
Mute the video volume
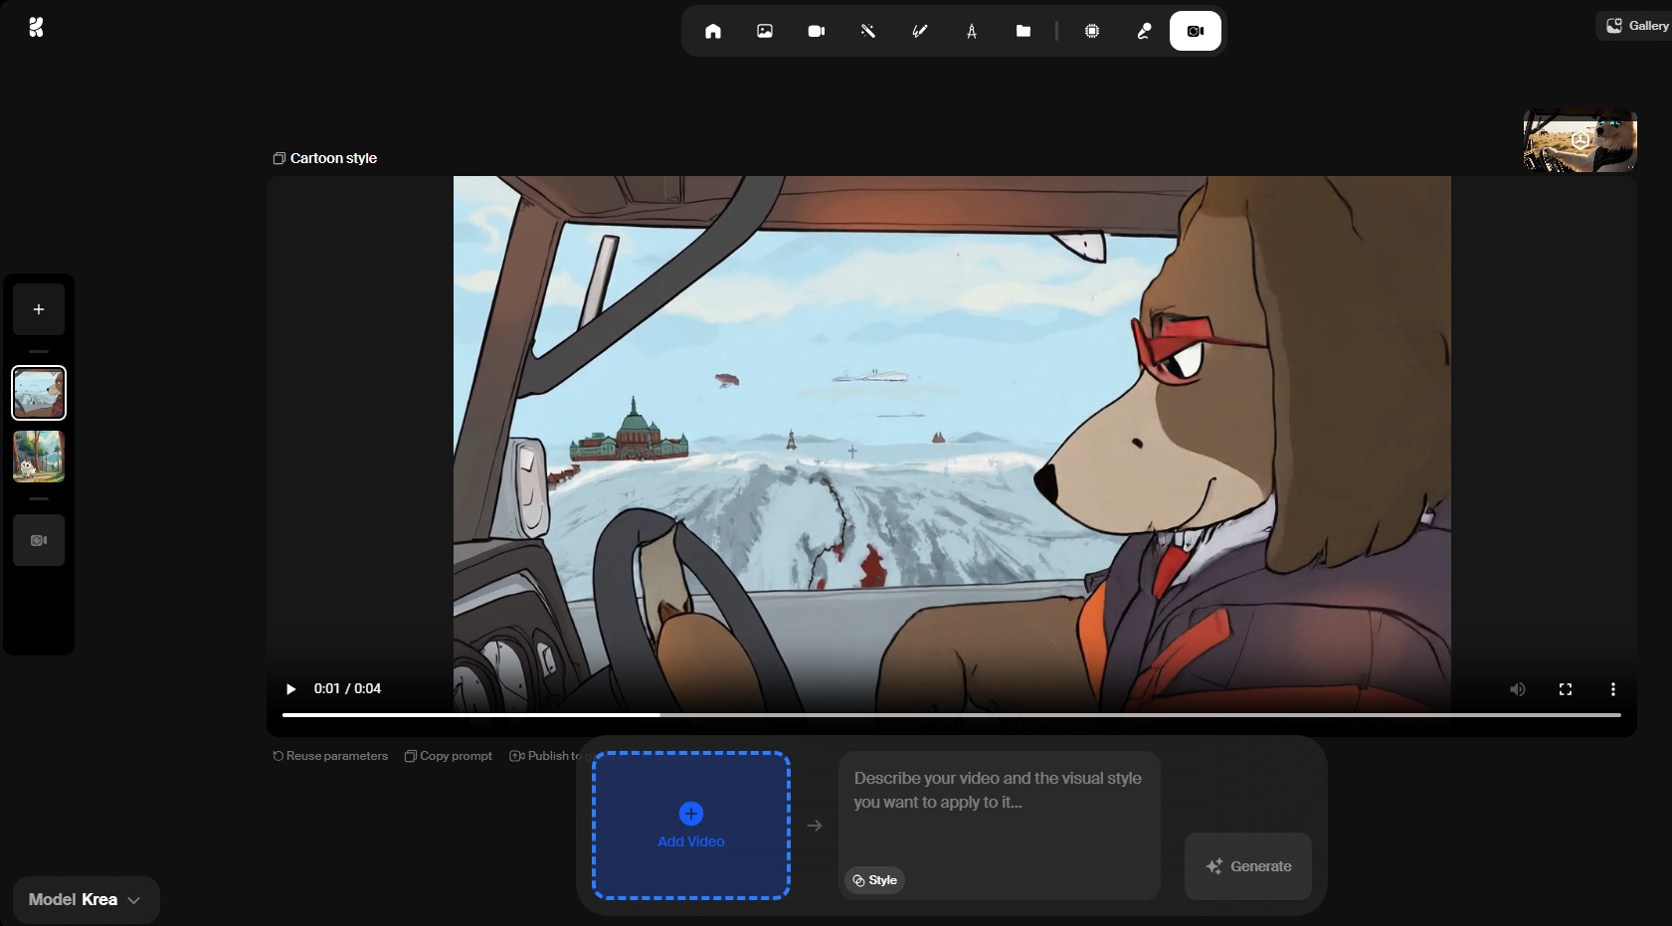click(x=1518, y=689)
